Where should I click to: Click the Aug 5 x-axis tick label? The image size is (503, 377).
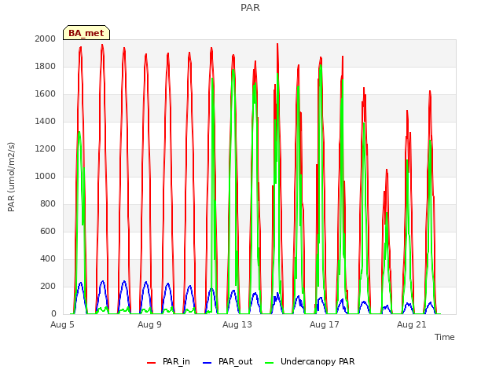[x=62, y=324]
